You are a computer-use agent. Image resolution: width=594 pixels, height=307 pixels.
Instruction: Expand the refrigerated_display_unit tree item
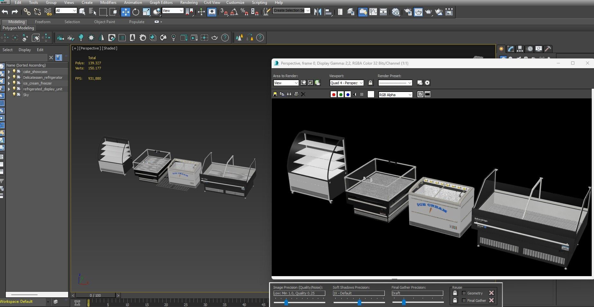point(9,89)
